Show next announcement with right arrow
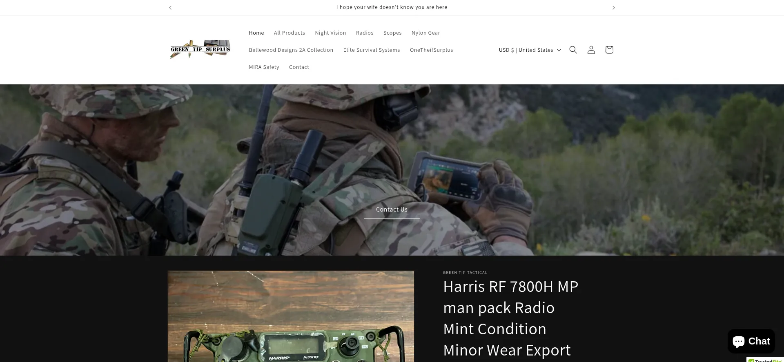Viewport: 784px width, 362px height. [x=613, y=8]
